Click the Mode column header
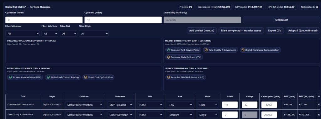Image resolution: width=321 pixels, height=119 pixels. [208, 97]
